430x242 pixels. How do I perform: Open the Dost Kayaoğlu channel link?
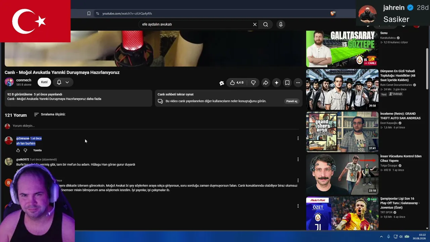(389, 123)
